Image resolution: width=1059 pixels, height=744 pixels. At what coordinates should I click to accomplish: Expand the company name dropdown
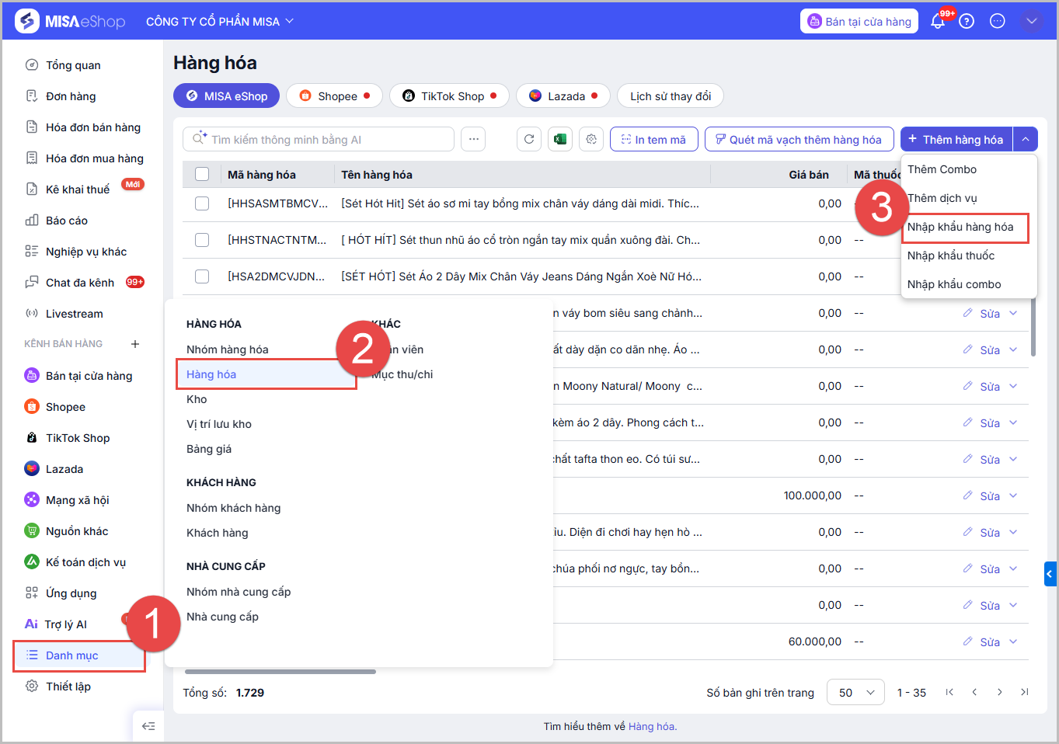289,21
